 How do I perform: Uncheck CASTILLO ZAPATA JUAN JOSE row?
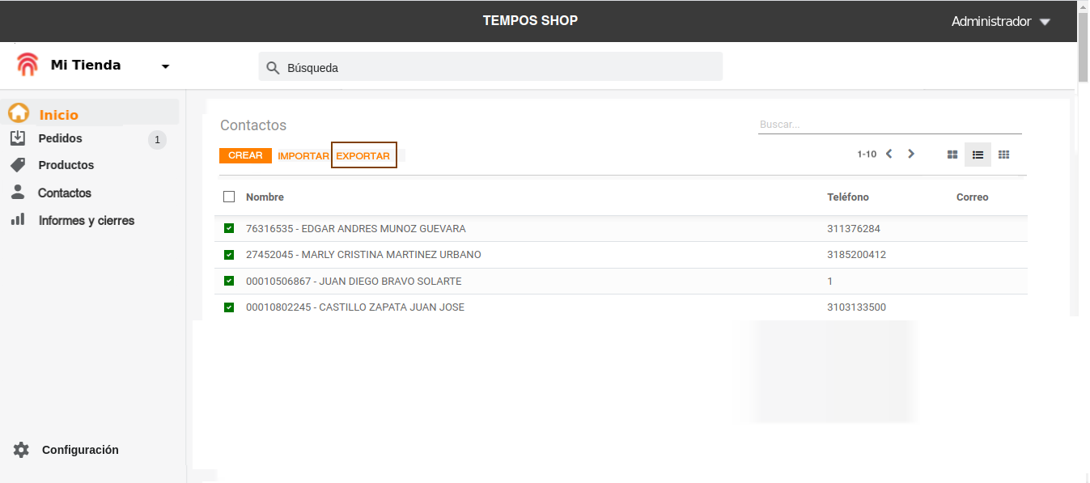pos(229,307)
